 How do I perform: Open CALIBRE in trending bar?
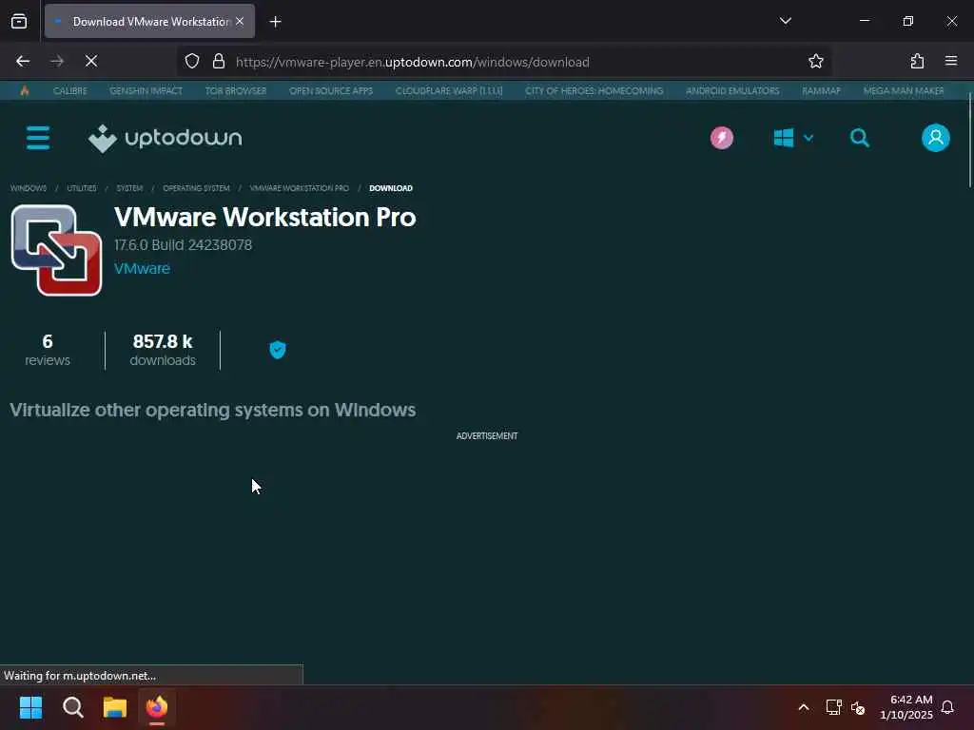click(70, 91)
